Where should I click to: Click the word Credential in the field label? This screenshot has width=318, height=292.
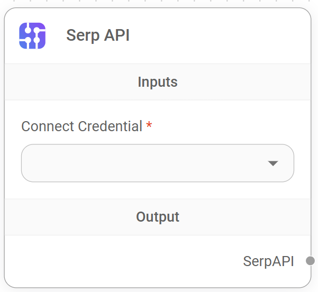pyautogui.click(x=110, y=126)
